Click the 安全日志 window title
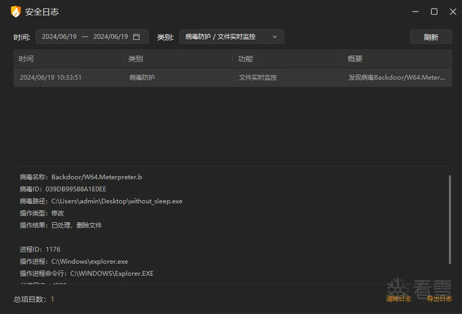Screen dimensions: 462x314 tap(42, 12)
